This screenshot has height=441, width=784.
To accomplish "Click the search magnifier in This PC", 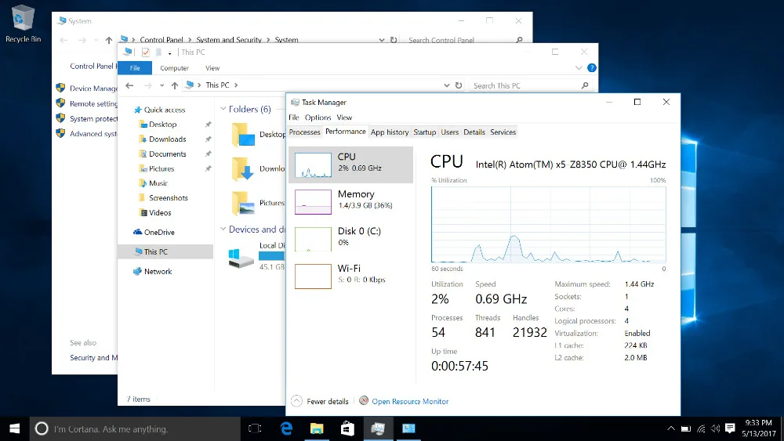I will [585, 85].
